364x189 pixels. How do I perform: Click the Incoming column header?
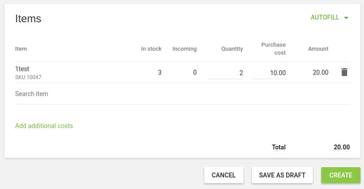184,49
